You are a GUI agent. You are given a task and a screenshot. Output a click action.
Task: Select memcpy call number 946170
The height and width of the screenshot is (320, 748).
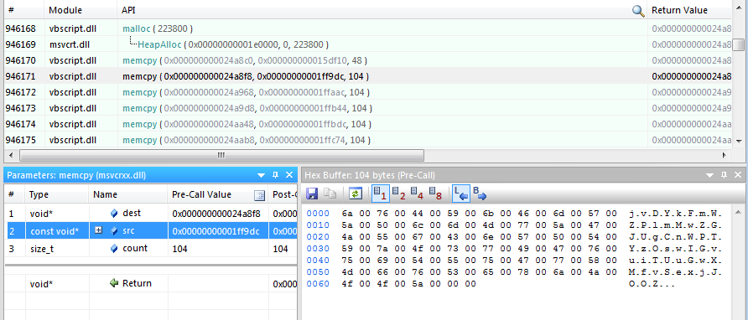pos(367,60)
